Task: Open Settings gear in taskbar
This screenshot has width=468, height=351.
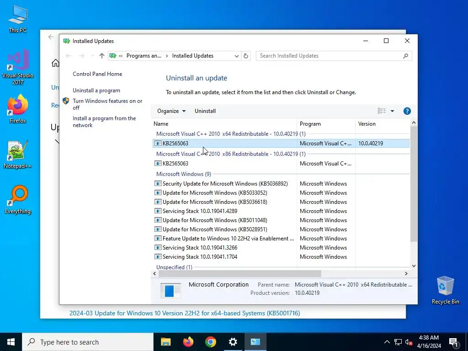Action: click(233, 342)
